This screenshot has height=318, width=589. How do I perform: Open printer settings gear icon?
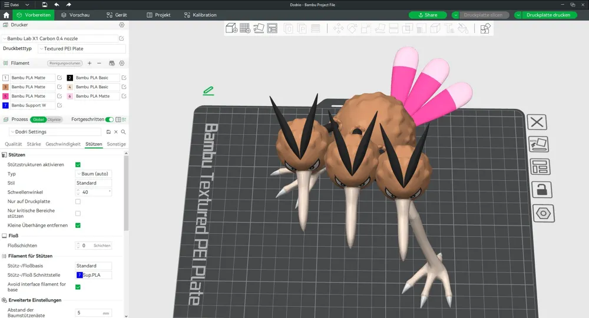click(x=122, y=25)
